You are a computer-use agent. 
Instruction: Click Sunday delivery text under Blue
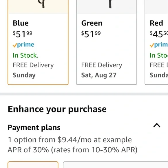(x=24, y=75)
